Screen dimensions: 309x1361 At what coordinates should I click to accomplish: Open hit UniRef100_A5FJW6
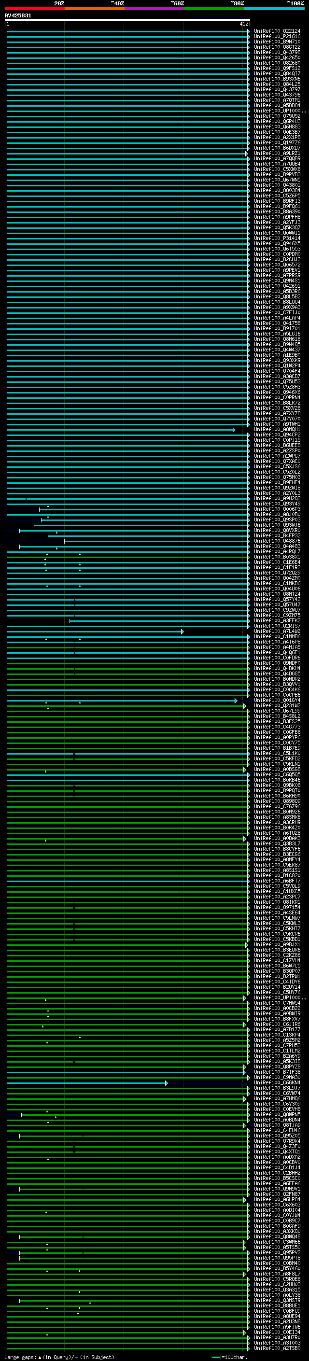[x=277, y=1327]
